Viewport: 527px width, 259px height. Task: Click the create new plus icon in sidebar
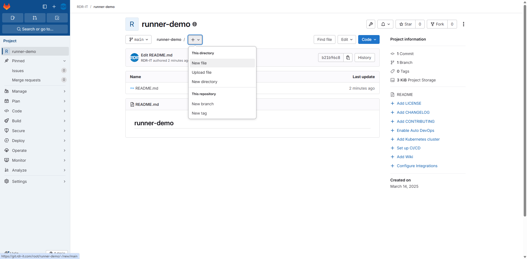[54, 7]
